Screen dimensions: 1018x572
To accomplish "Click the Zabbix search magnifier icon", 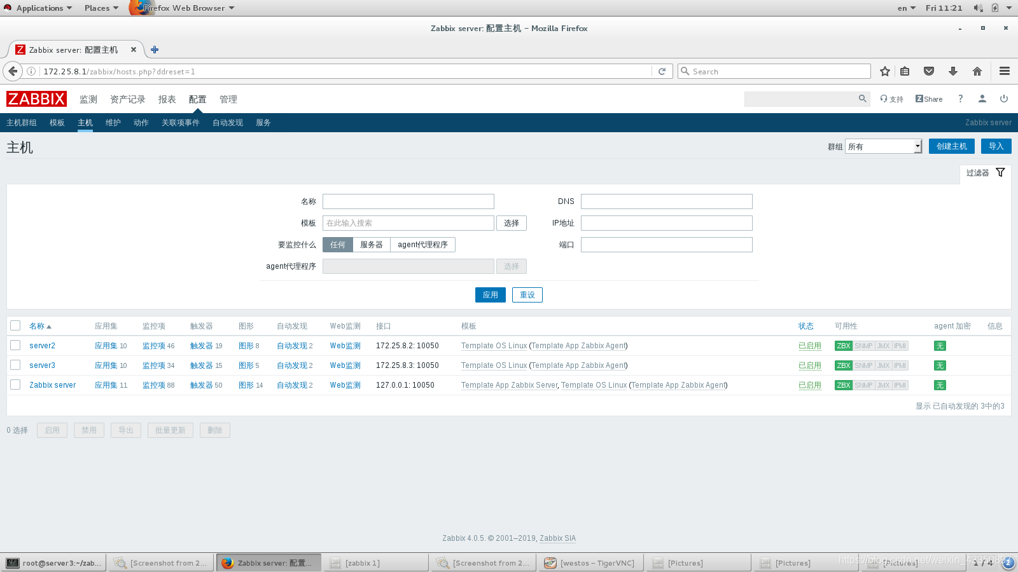I will 863,99.
